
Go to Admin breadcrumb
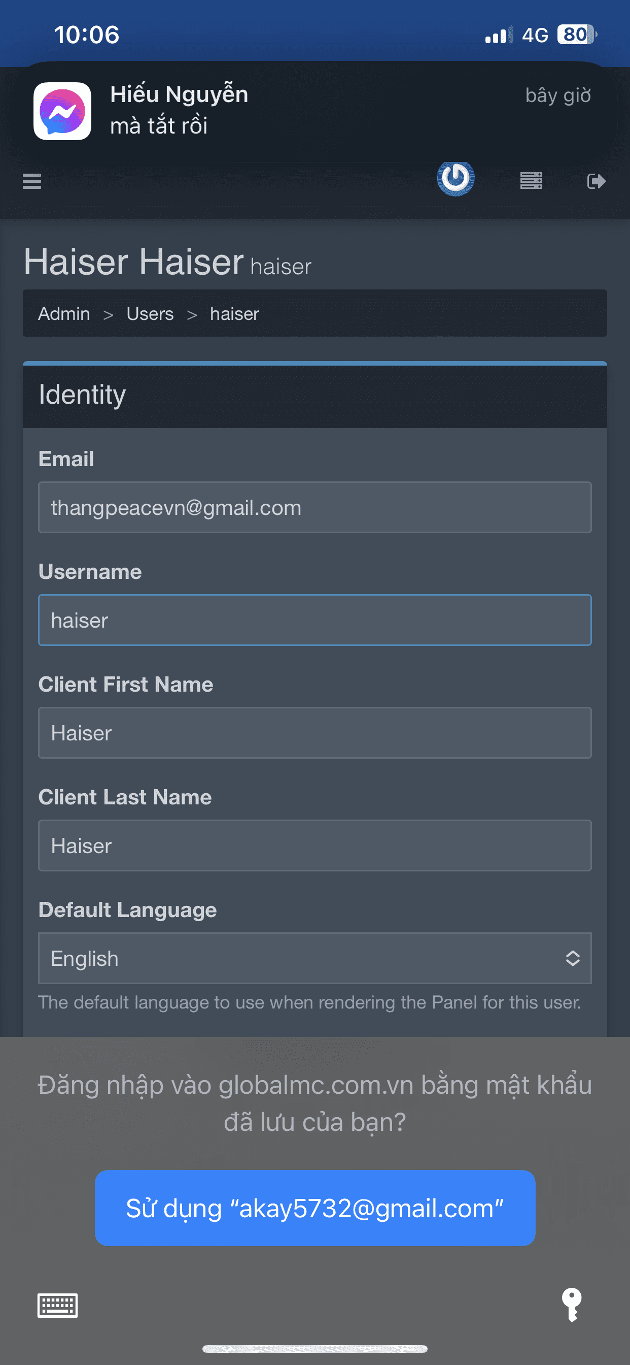(x=64, y=314)
